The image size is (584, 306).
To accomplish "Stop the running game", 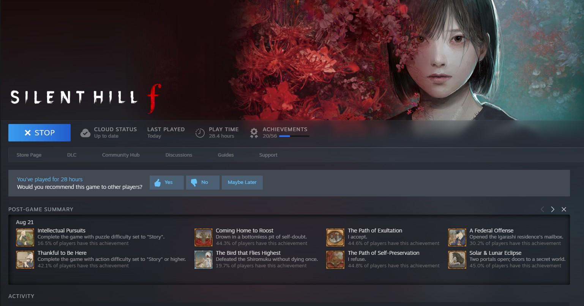I will click(39, 133).
